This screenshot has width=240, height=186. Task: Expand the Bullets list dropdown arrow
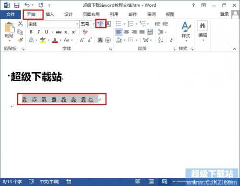tap(124, 24)
